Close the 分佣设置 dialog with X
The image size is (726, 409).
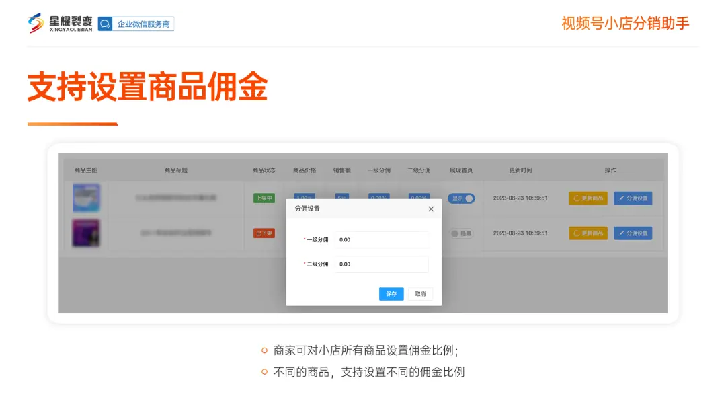pos(431,209)
